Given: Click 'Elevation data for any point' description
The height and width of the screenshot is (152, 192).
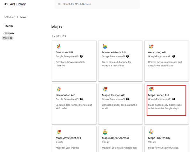Looking at the screenshot, I should coord(119,107).
